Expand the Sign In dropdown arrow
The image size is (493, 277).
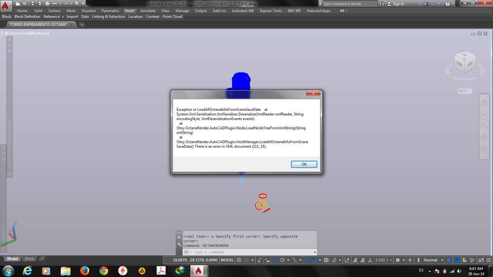coord(420,4)
